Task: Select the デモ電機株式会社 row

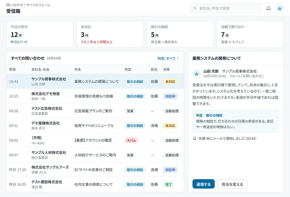Action: click(x=95, y=125)
